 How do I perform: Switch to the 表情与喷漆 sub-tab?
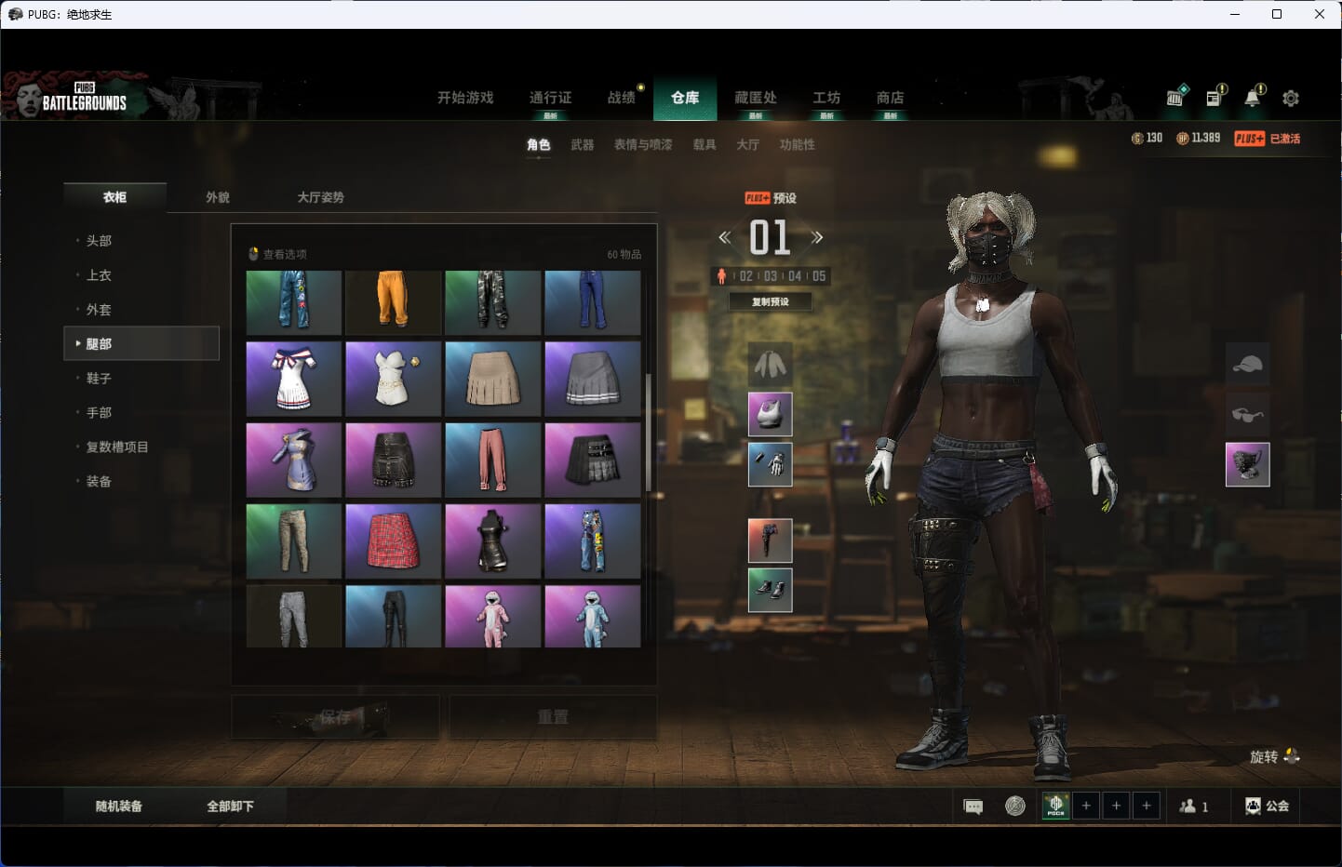click(643, 144)
